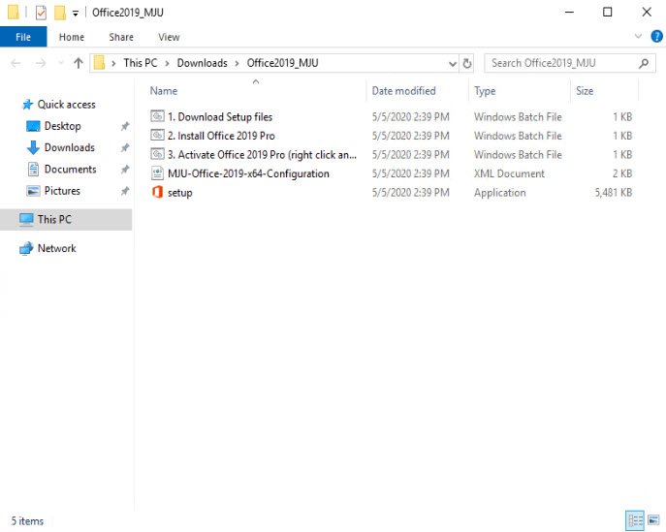Click the XML configuration file icon
Image resolution: width=666 pixels, height=532 pixels.
point(159,174)
